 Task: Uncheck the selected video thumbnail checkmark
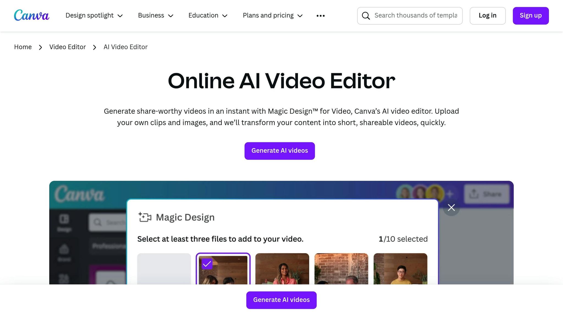(207, 264)
